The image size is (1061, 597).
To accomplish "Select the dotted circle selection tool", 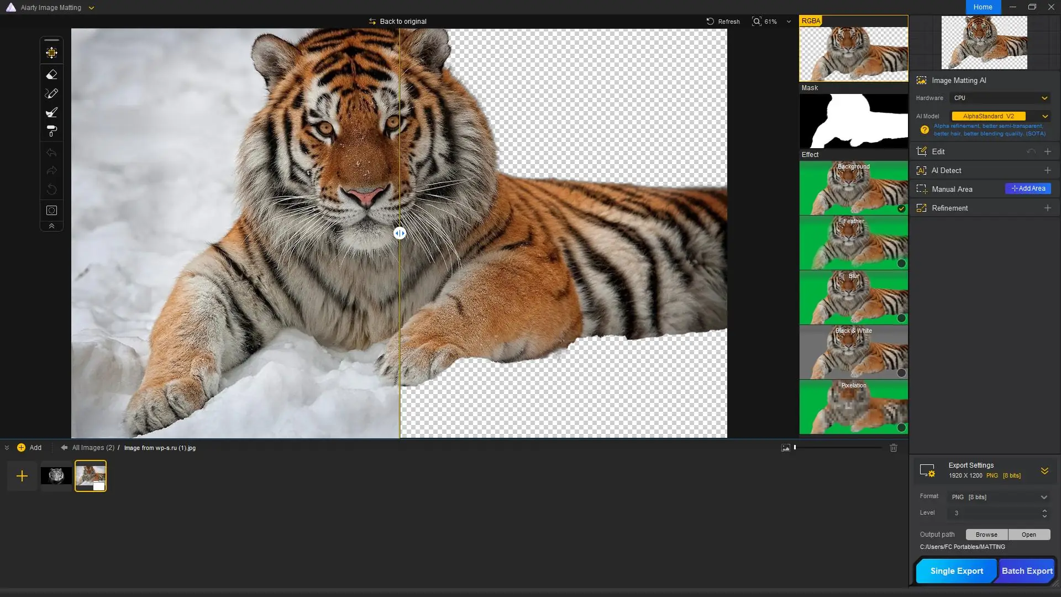I will (51, 210).
